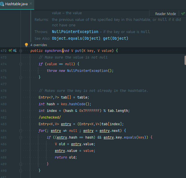This screenshot has height=178, width=186.
Task: Follow the Object.equals(Object) See Also link
Action: pos(76,38)
